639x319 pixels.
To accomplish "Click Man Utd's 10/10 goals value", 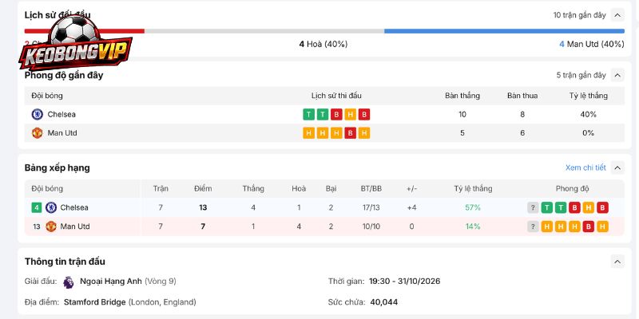I will point(371,226).
